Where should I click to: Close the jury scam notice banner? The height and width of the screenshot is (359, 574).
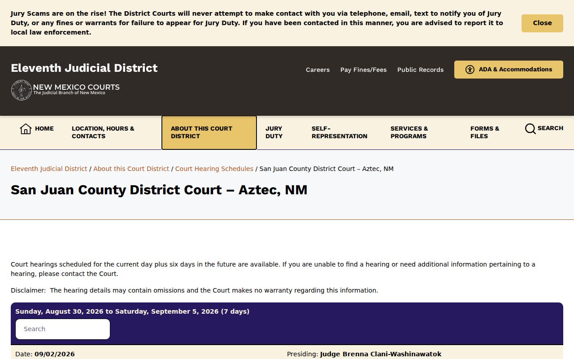[x=542, y=23]
